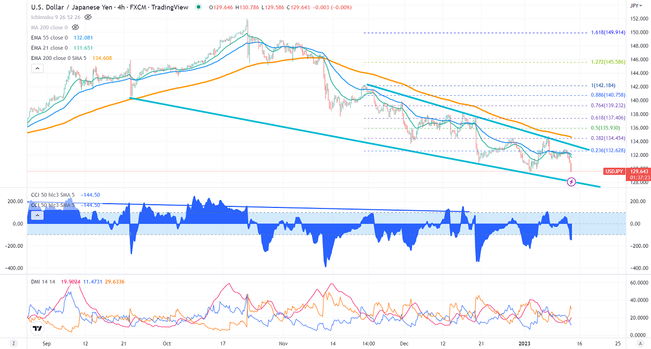651x349 pixels.
Task: Click the 128.000 price scale label
Action: [x=639, y=182]
